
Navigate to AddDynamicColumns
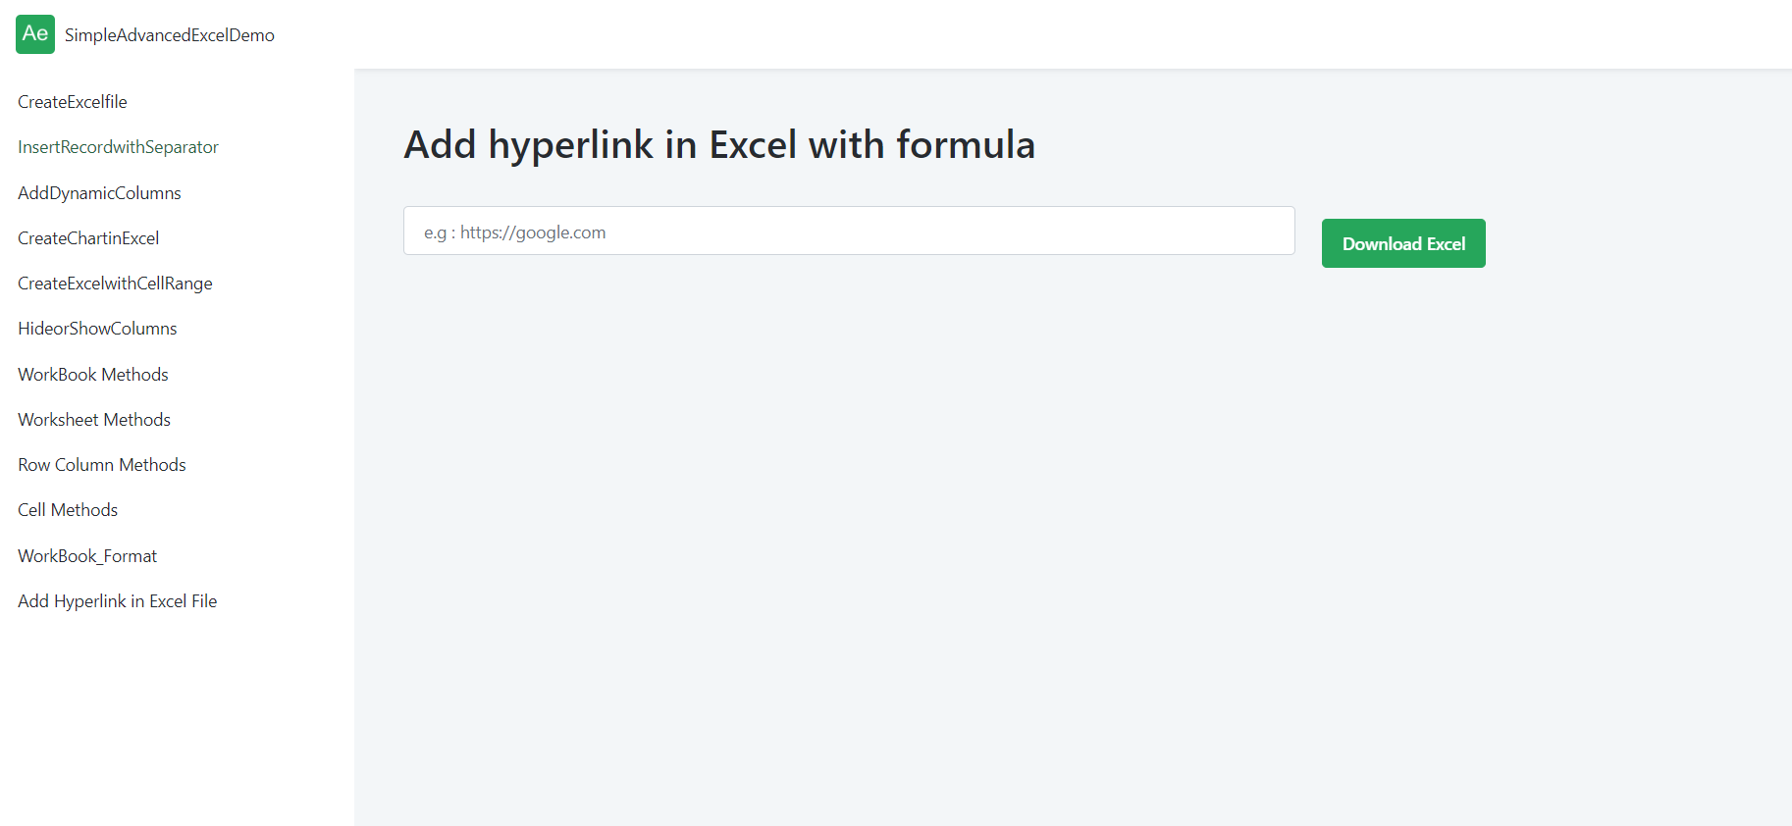98,192
